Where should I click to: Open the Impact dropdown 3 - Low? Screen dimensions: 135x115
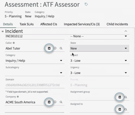click(x=99, y=61)
